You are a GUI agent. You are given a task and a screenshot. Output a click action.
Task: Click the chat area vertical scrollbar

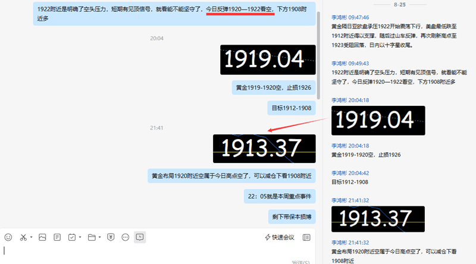[x=319, y=54]
